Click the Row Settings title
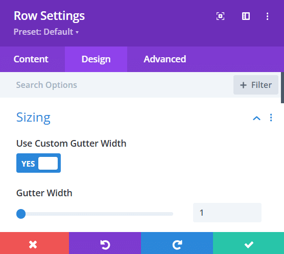284x254 pixels. tap(49, 16)
